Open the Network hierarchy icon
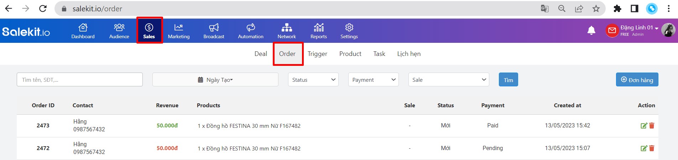678x160 pixels. point(287,27)
